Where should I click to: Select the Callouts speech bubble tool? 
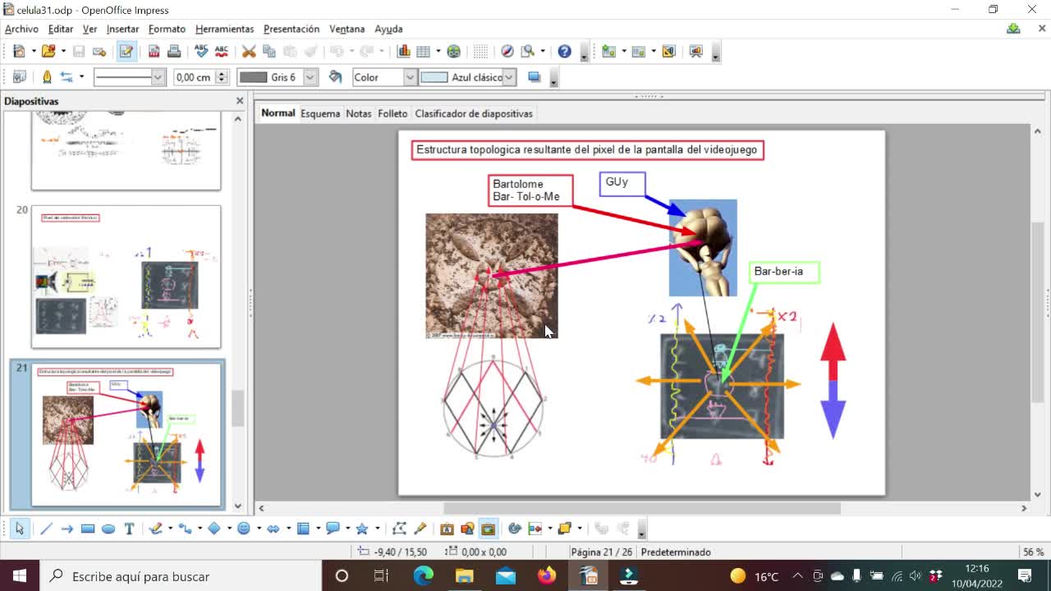[x=332, y=529]
